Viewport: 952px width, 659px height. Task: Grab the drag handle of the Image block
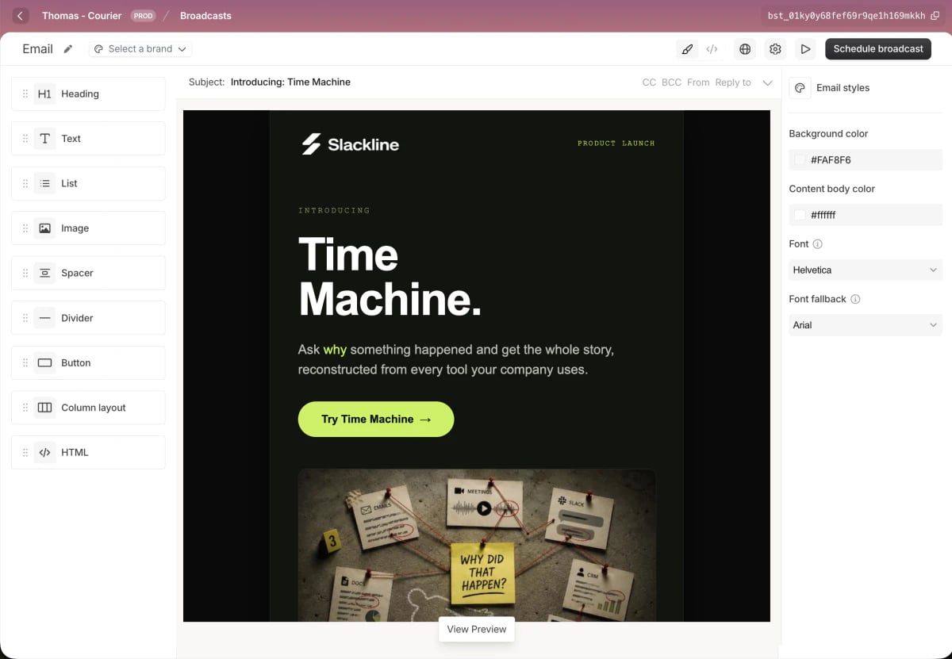tap(25, 228)
